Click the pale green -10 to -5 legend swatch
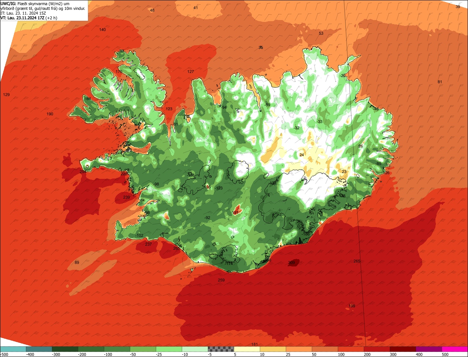The image size is (468, 357). (x=195, y=349)
